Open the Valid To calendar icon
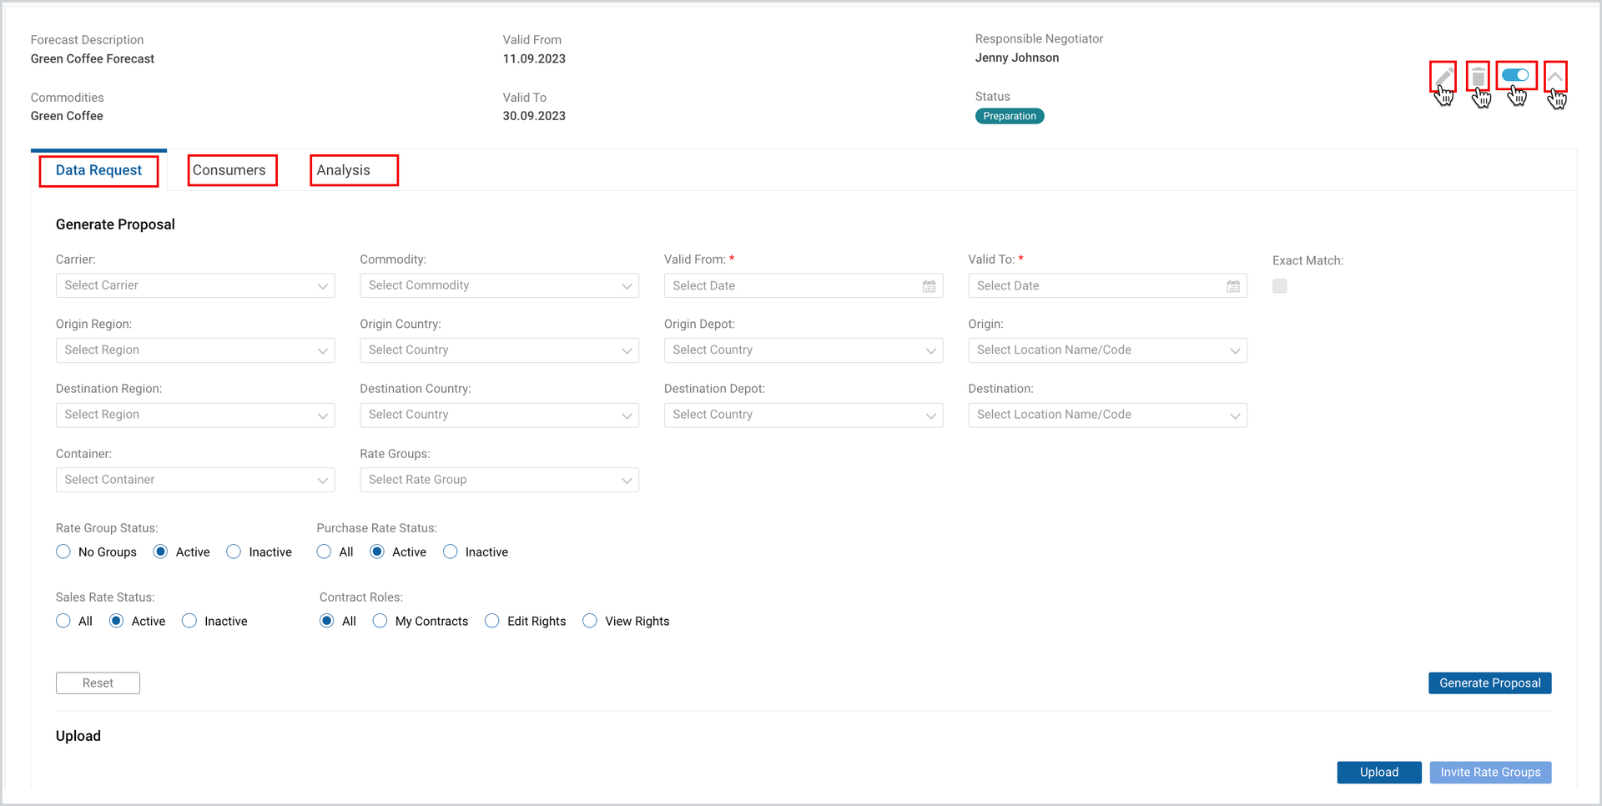The image size is (1602, 806). click(1233, 286)
